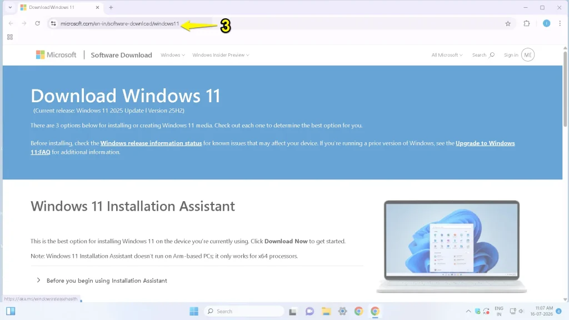Open the ENG IN language indicator
The height and width of the screenshot is (320, 569).
coord(499,311)
